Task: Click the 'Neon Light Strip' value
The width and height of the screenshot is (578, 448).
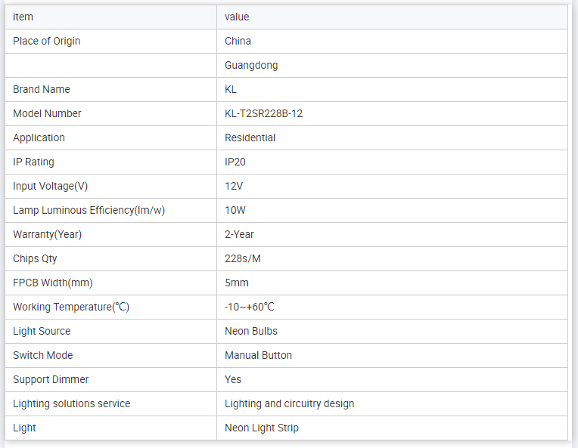Action: pos(262,428)
